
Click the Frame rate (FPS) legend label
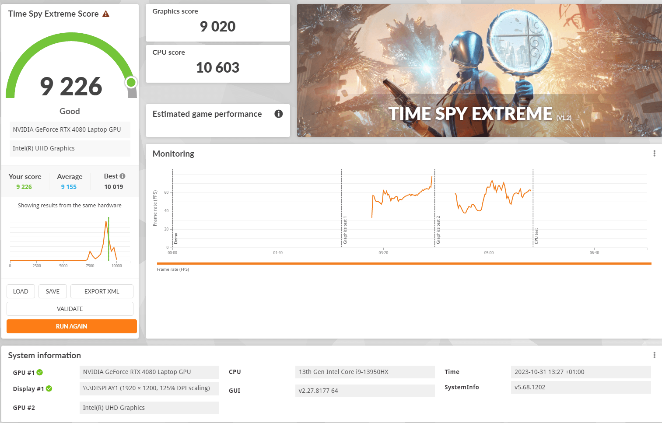tap(173, 269)
